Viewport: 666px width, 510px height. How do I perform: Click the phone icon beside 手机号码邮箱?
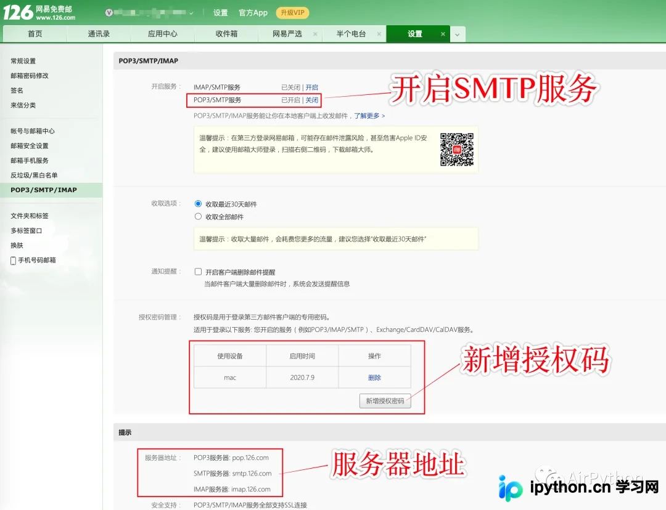(x=13, y=261)
